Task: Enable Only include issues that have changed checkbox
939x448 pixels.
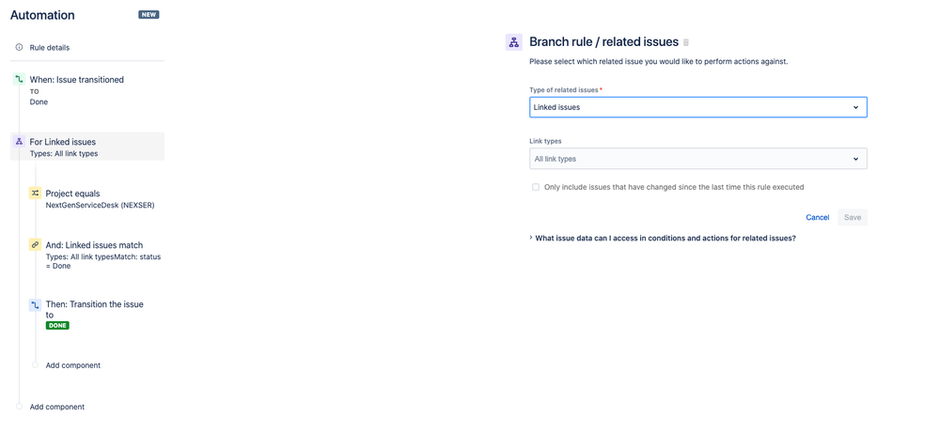Action: (536, 187)
